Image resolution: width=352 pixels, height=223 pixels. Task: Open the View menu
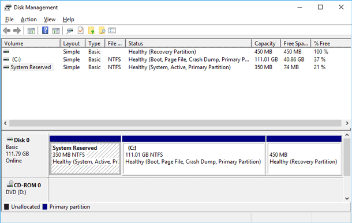coord(50,20)
